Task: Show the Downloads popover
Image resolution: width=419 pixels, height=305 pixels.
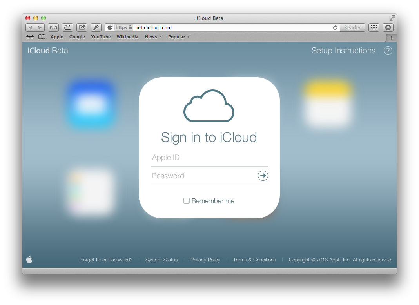Action: pos(388,27)
